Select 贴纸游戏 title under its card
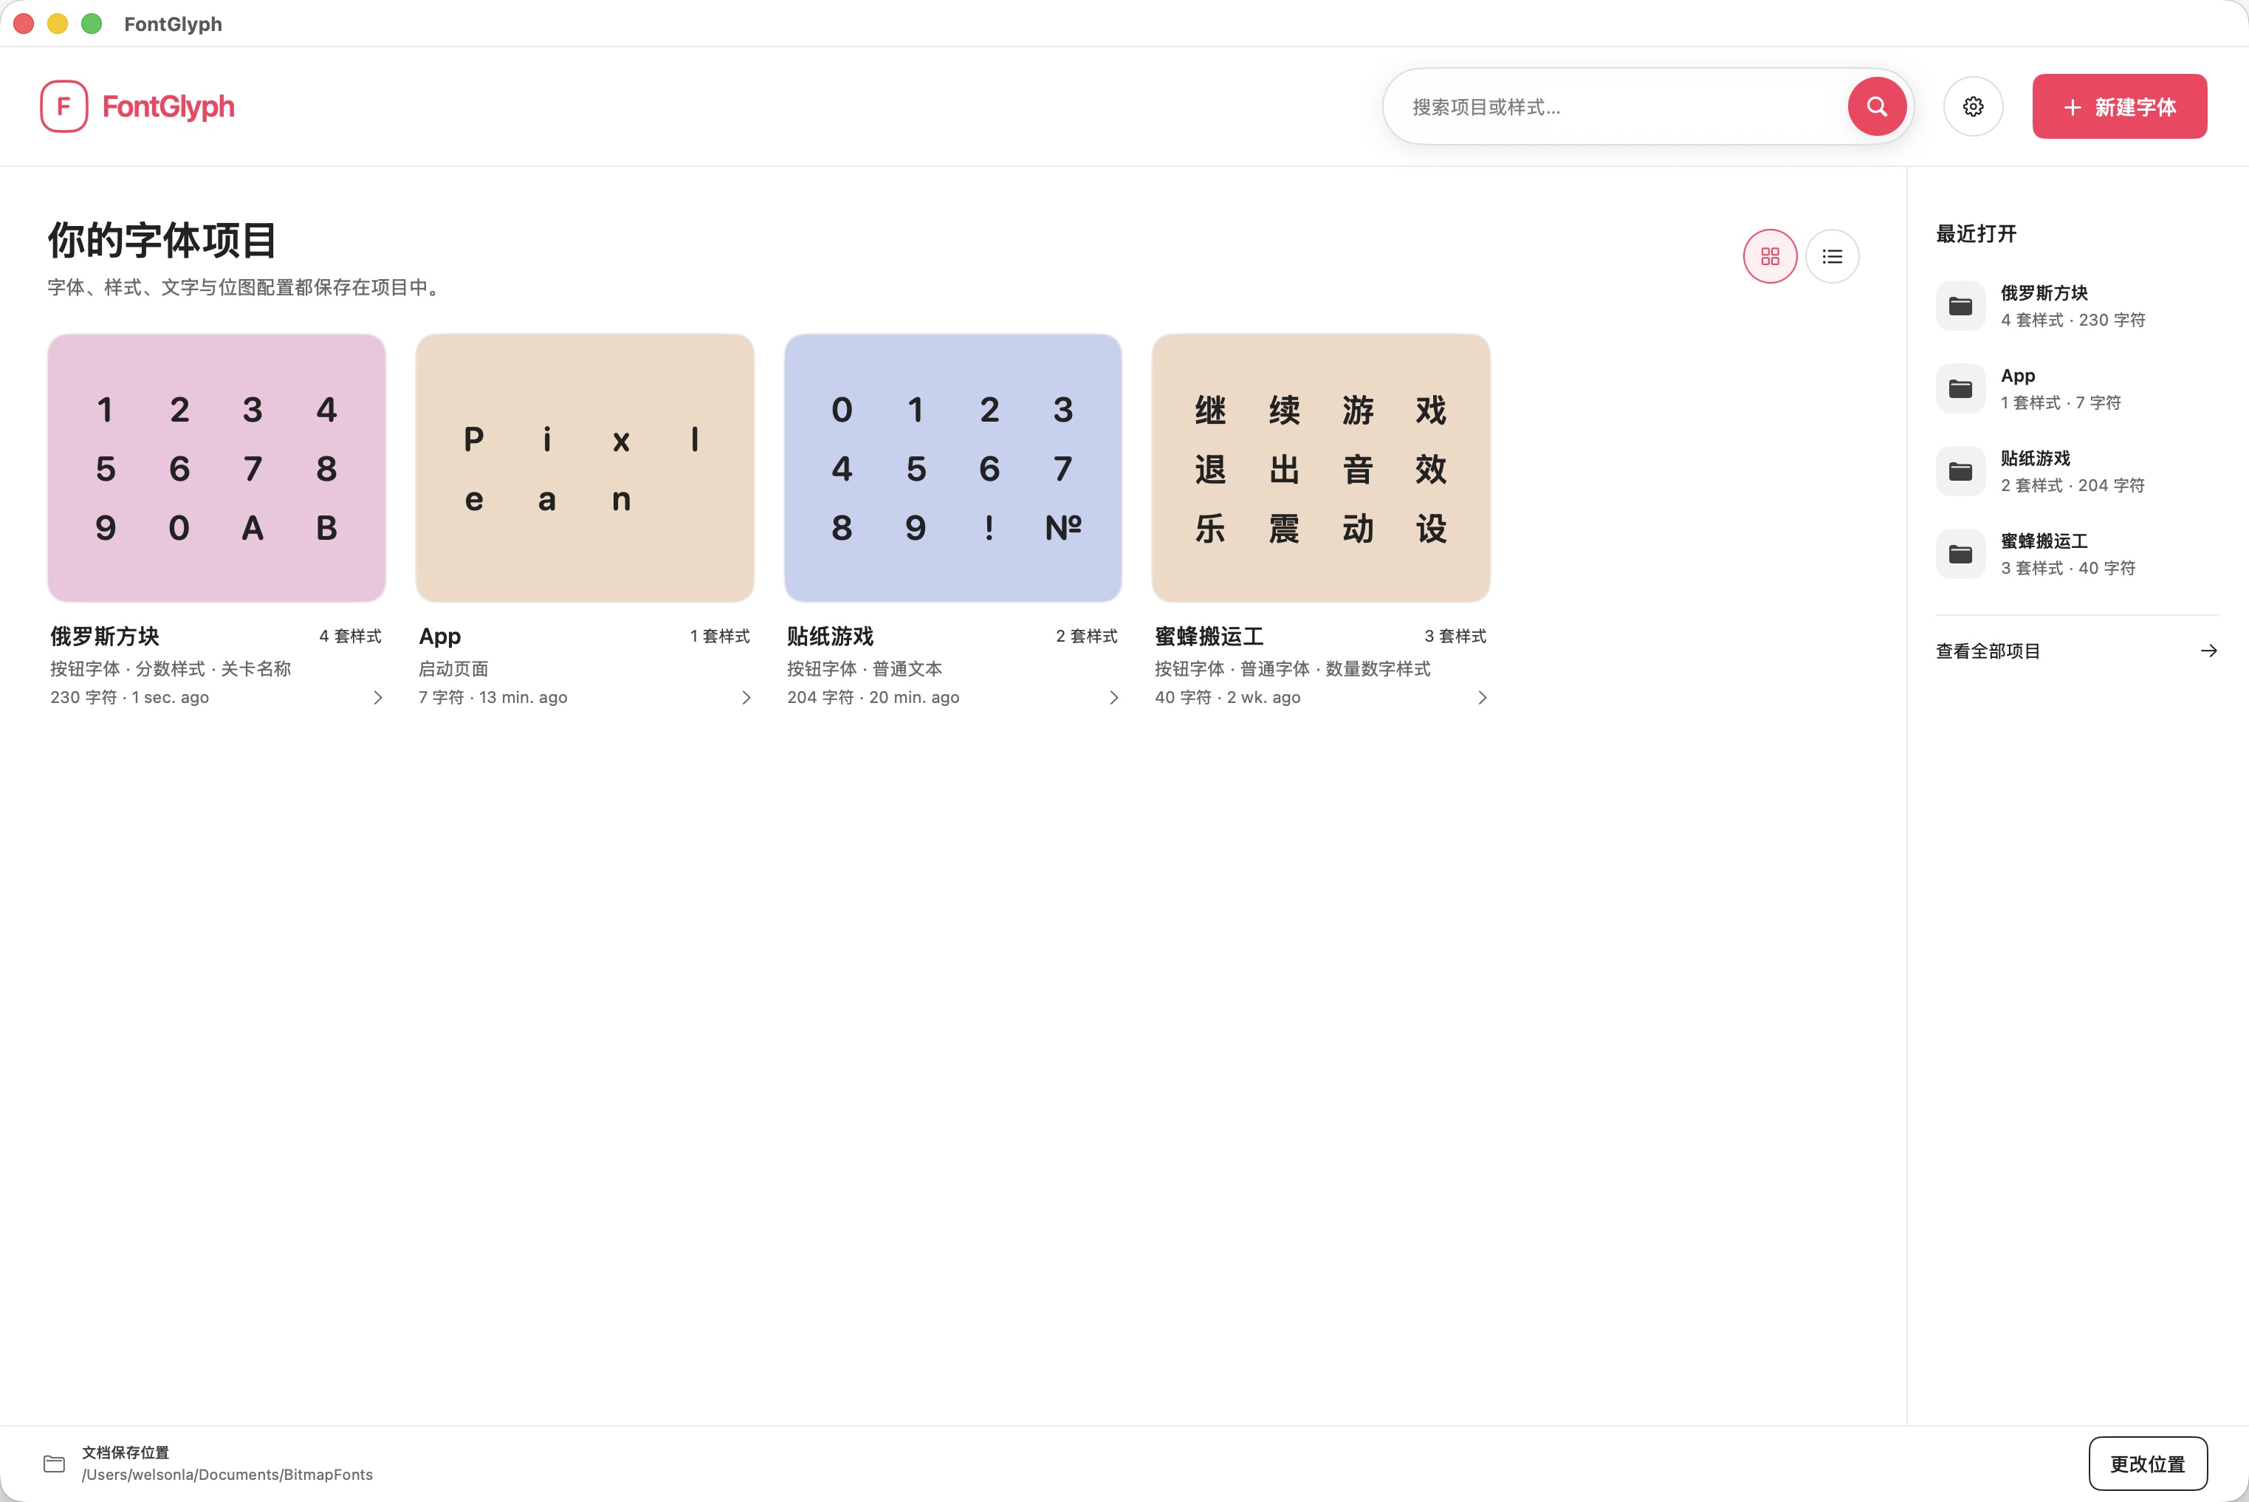Viewport: 2249px width, 1502px height. pyautogui.click(x=829, y=636)
